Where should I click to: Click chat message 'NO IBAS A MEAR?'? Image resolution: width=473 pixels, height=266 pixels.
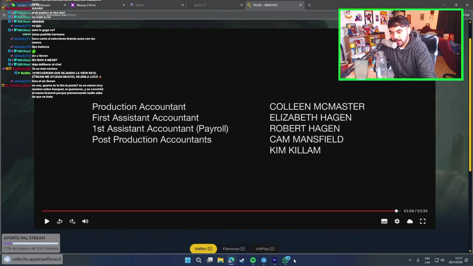pyautogui.click(x=44, y=60)
